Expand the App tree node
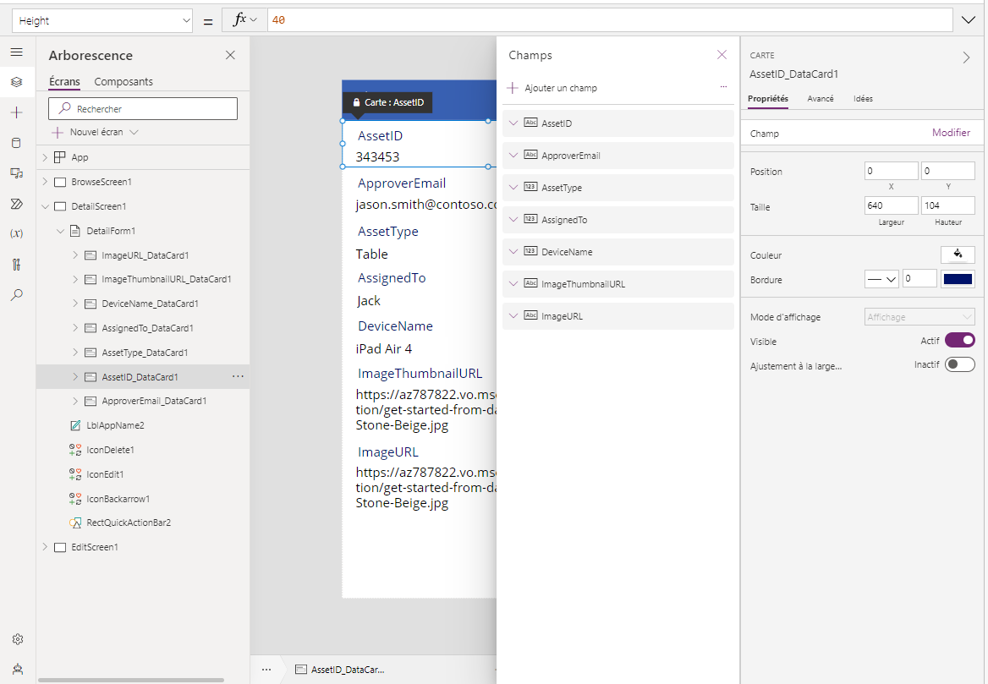Viewport: 988px width, 684px height. pos(45,157)
